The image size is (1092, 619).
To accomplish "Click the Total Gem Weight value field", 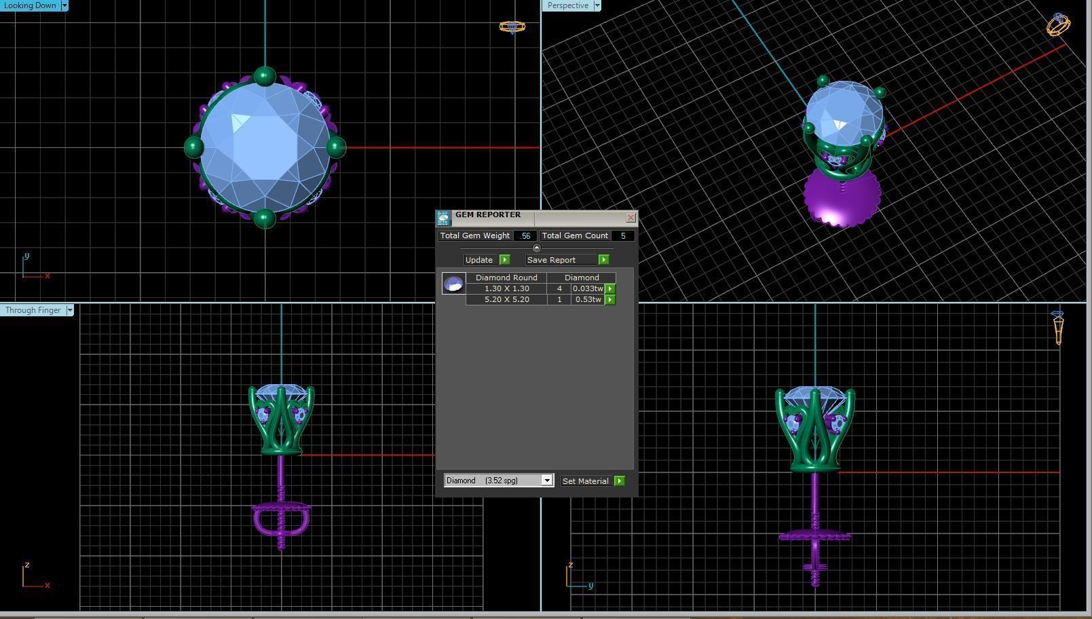I will tap(525, 236).
